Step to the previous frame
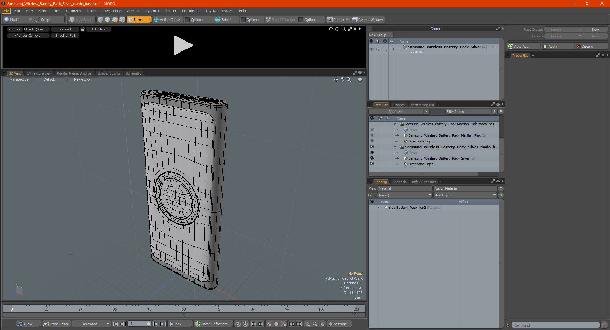This screenshot has height=330, width=610. click(123, 324)
